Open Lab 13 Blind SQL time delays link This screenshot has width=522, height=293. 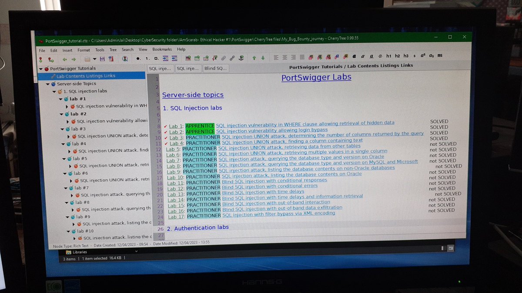pos(263,191)
